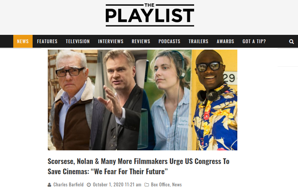Open the Features menu item

[x=47, y=41]
